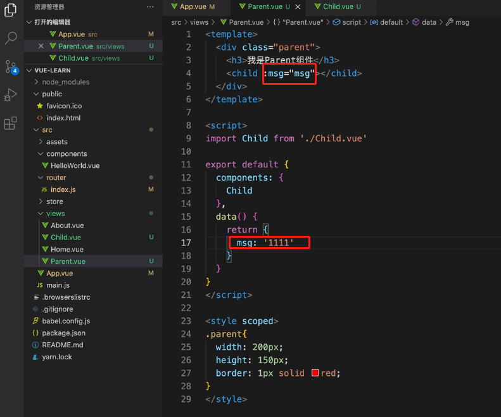Screen dimensions: 501x417
Task: Close the Parent.vue editor tab
Action: (x=298, y=7)
